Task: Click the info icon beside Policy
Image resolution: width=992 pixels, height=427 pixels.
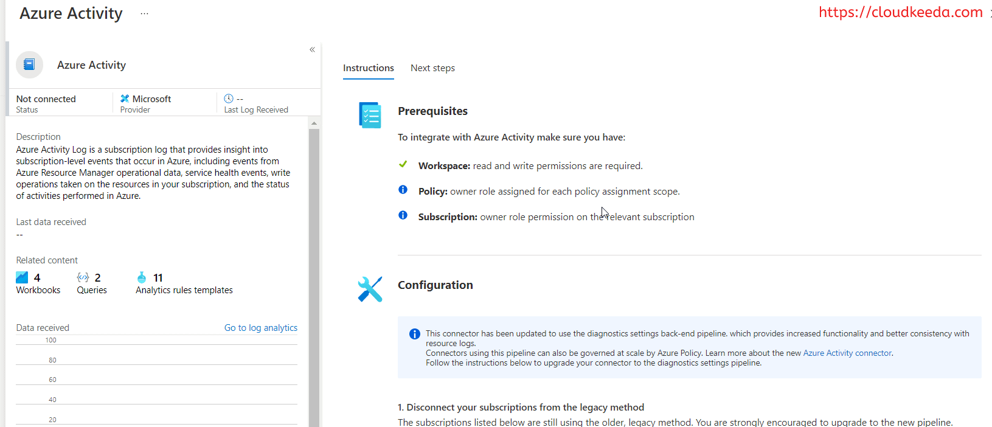Action: (403, 190)
